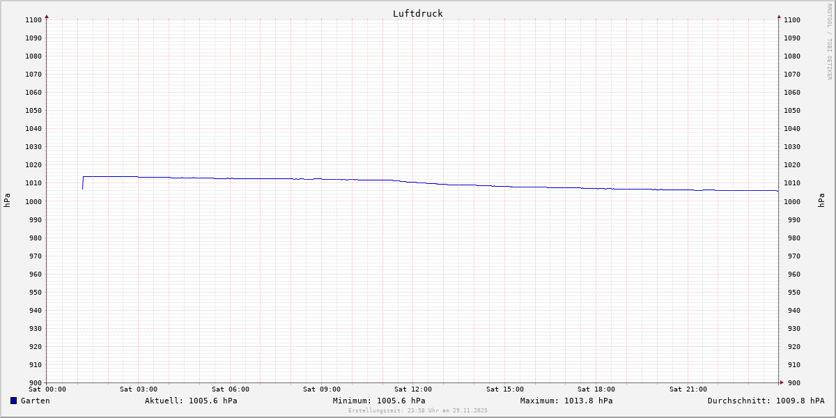Click the blue Garten legend color swatch

coord(13,401)
